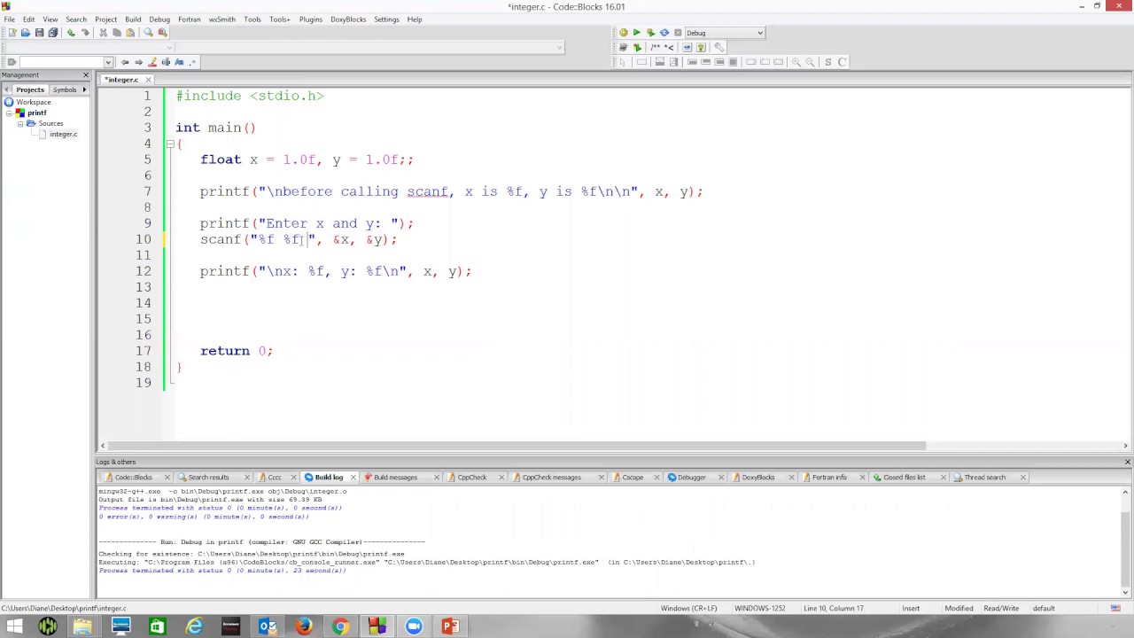Open the File menu
Image resolution: width=1134 pixels, height=638 pixels.
click(x=9, y=19)
